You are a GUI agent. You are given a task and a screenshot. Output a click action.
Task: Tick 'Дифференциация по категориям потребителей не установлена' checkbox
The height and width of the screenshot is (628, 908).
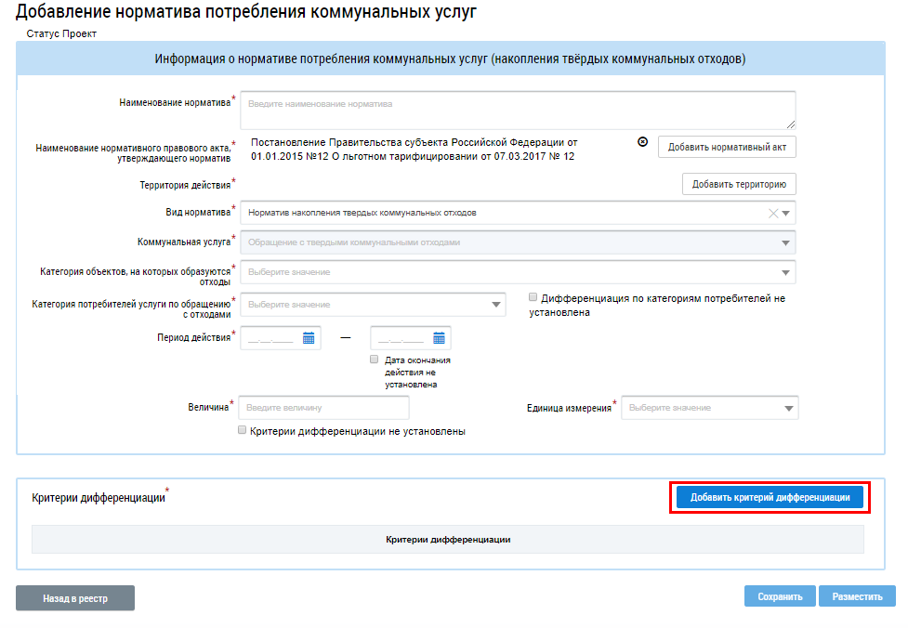pyautogui.click(x=533, y=297)
